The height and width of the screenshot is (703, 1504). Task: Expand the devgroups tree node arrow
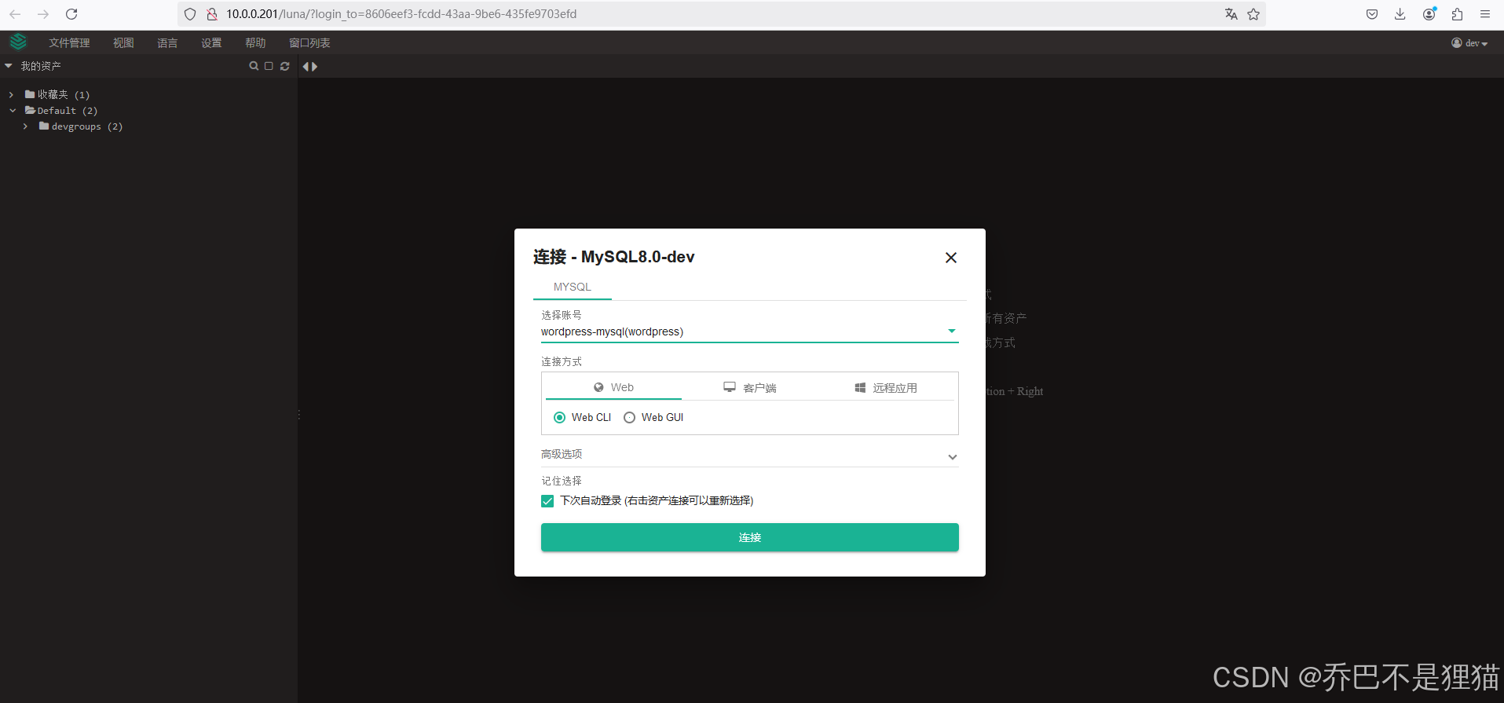tap(25, 126)
